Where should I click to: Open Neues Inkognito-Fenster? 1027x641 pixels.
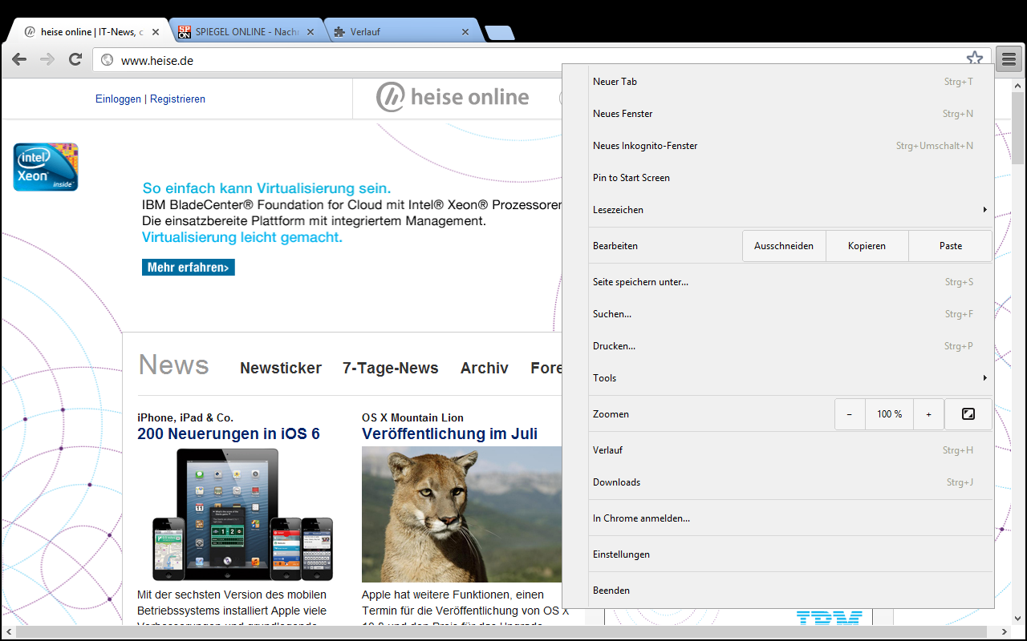[x=791, y=146]
